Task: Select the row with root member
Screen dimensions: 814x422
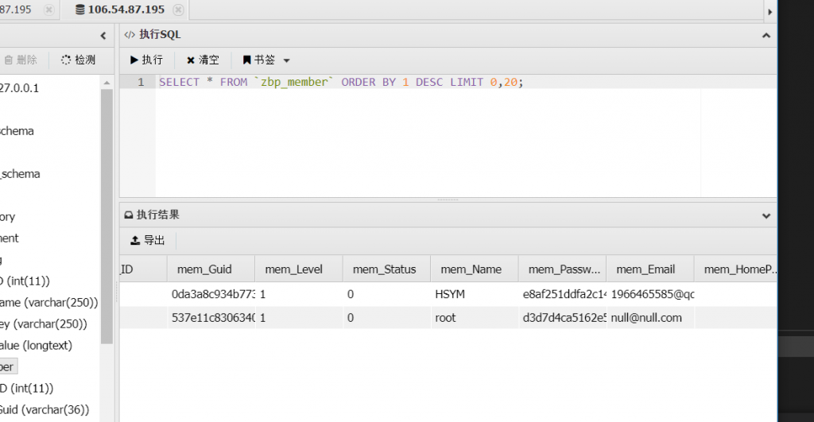Action: point(445,317)
